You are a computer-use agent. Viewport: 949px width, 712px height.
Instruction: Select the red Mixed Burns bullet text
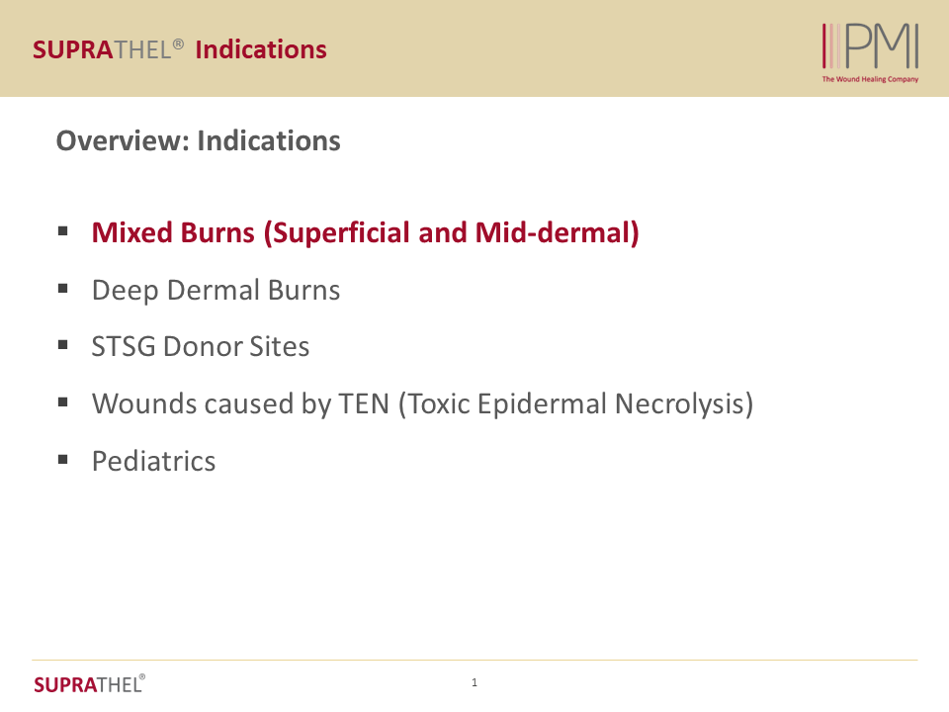pyautogui.click(x=365, y=233)
